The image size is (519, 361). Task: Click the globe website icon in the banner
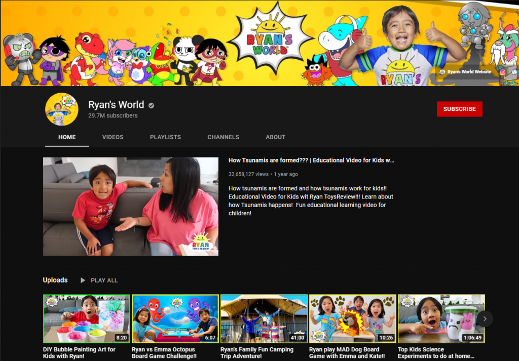pyautogui.click(x=514, y=72)
